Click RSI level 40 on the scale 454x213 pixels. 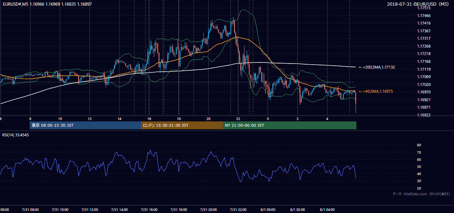419,174
